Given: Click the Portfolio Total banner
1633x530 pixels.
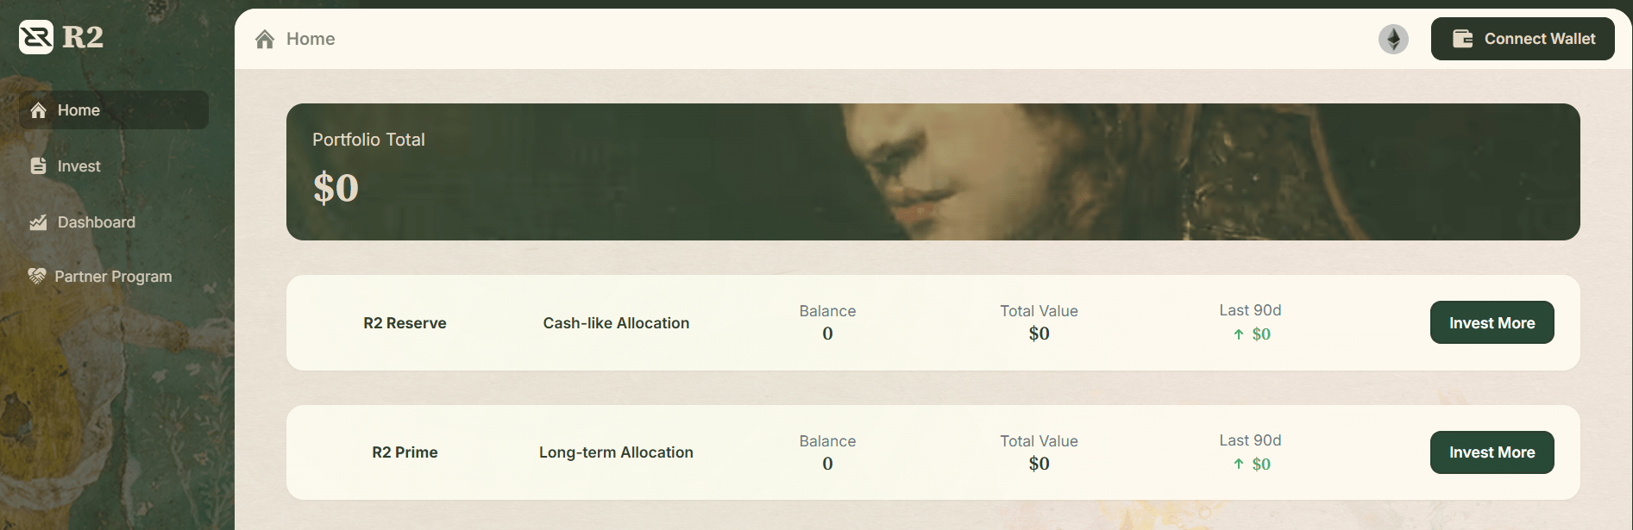Looking at the screenshot, I should [933, 171].
